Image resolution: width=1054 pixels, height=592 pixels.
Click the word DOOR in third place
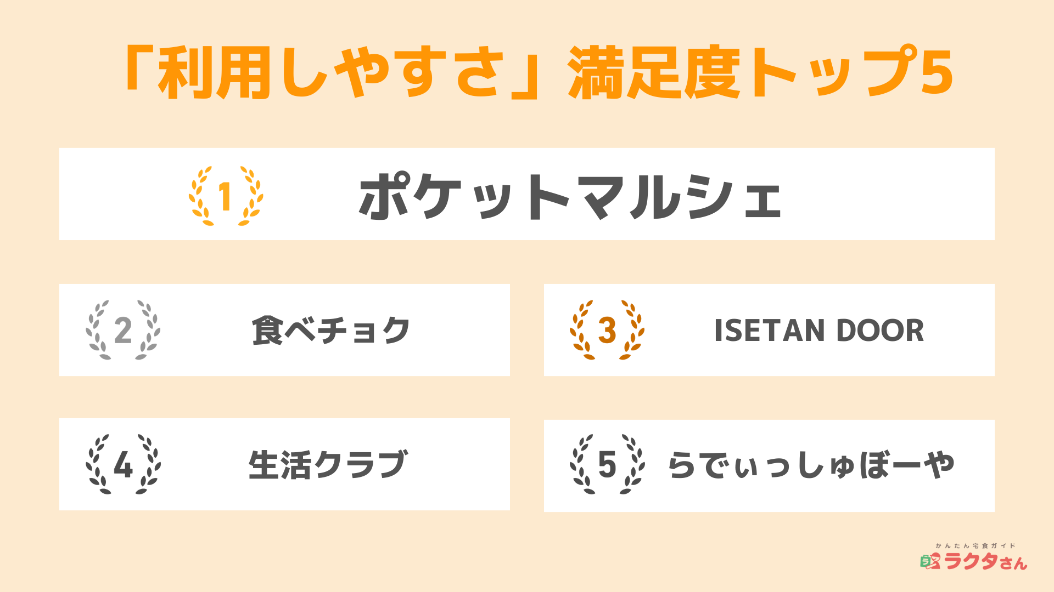[x=880, y=331]
